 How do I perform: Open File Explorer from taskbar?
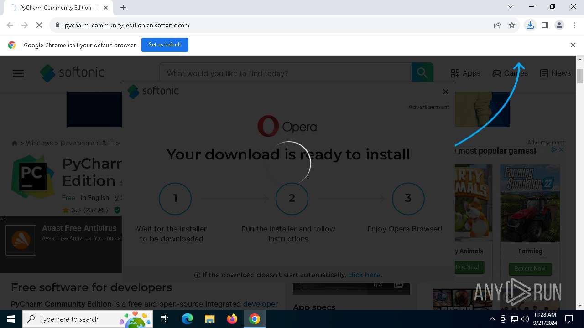[209, 319]
